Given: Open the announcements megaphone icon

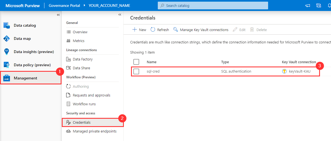Looking at the screenshot, I should [x=308, y=5].
